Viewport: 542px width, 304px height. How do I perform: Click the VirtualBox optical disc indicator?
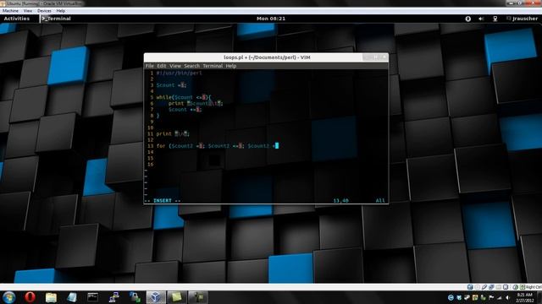(x=478, y=287)
